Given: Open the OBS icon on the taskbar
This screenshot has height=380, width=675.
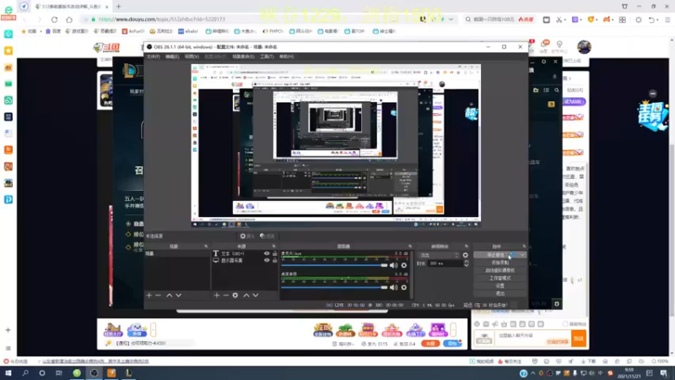Looking at the screenshot, I should click(94, 373).
